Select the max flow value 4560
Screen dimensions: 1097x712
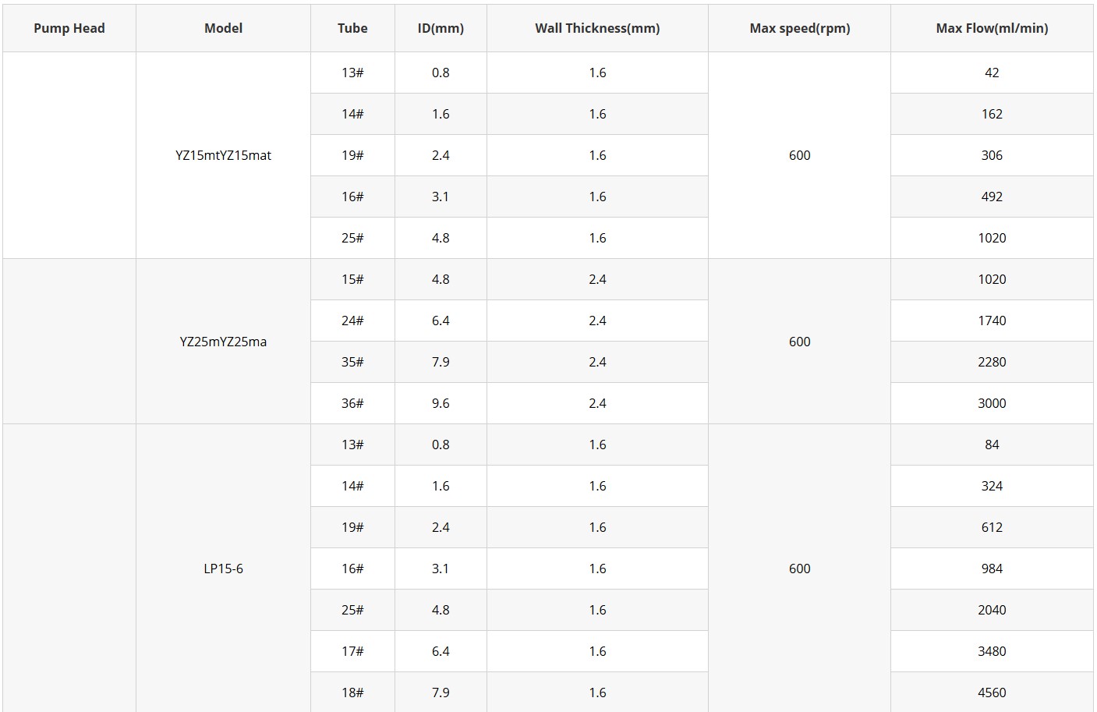(x=992, y=693)
